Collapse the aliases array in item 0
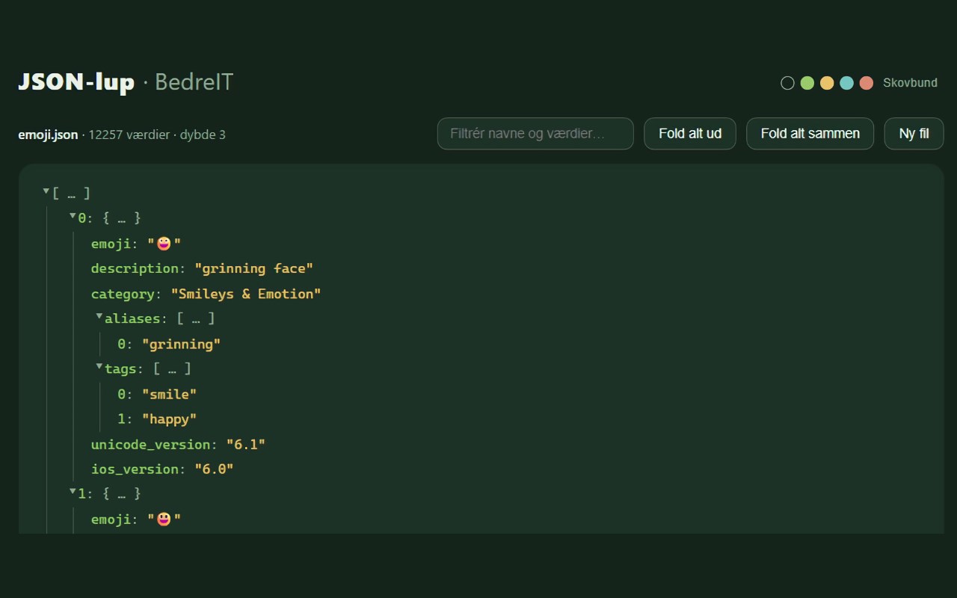 (x=99, y=317)
